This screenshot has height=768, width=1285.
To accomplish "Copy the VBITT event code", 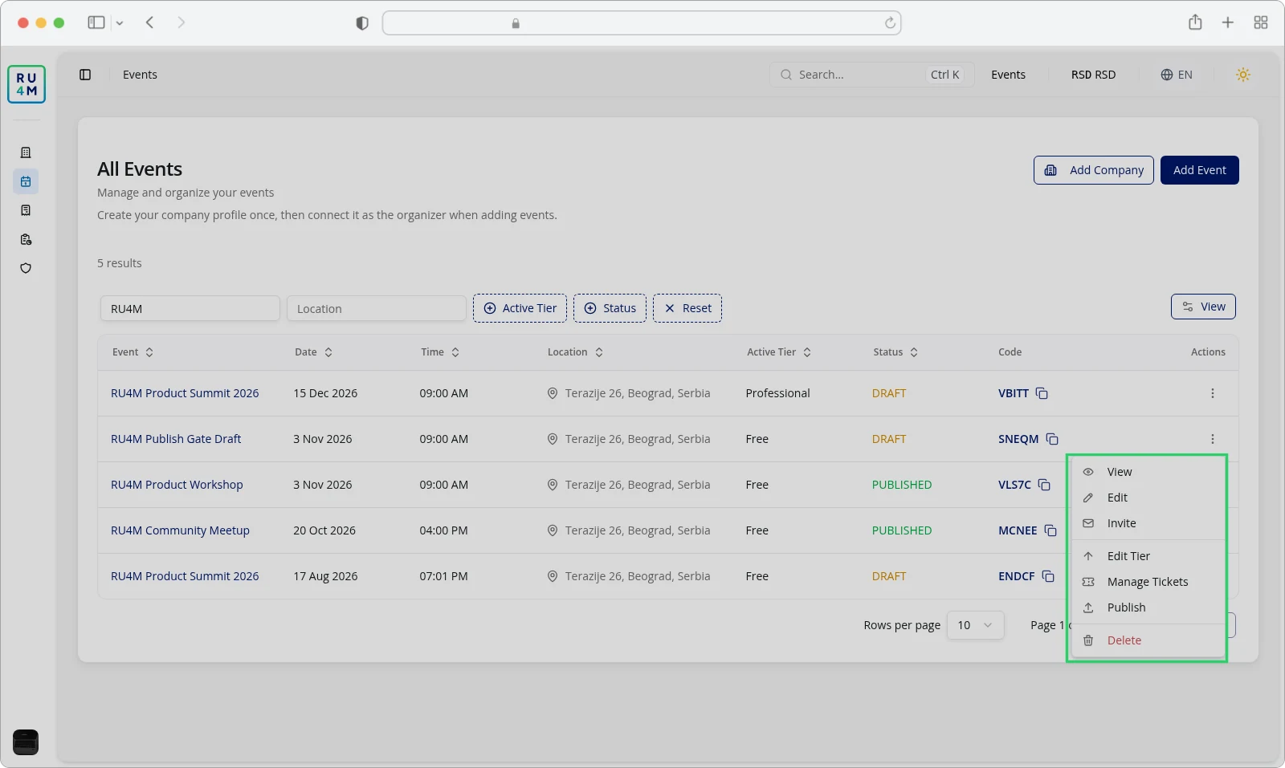I will 1042,393.
